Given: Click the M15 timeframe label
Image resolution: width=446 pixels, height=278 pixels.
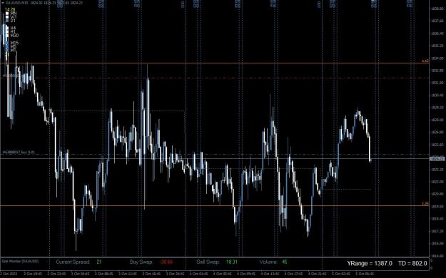Looking at the screenshot, I should 14,43.
